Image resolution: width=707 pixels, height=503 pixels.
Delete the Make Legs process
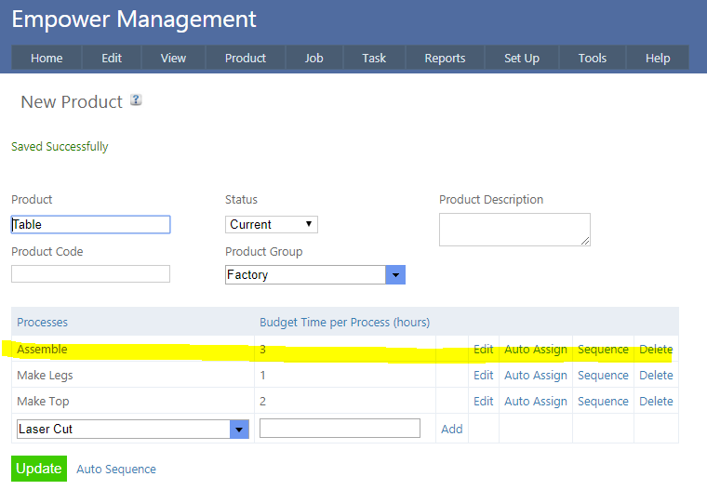pos(656,376)
